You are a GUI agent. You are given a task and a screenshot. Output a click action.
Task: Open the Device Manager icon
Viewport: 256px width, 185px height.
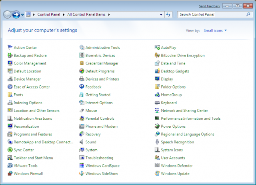10,79
